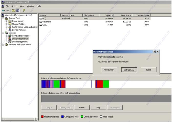Click the white Free space swatch
This screenshot has width=172, height=122.
tap(101, 117)
